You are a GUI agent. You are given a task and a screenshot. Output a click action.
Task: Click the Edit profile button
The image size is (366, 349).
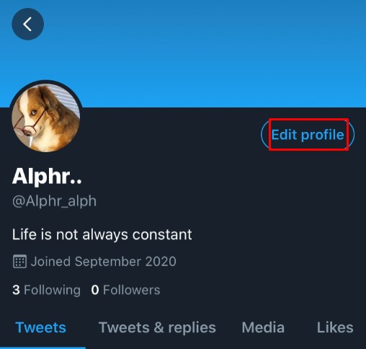click(x=308, y=134)
